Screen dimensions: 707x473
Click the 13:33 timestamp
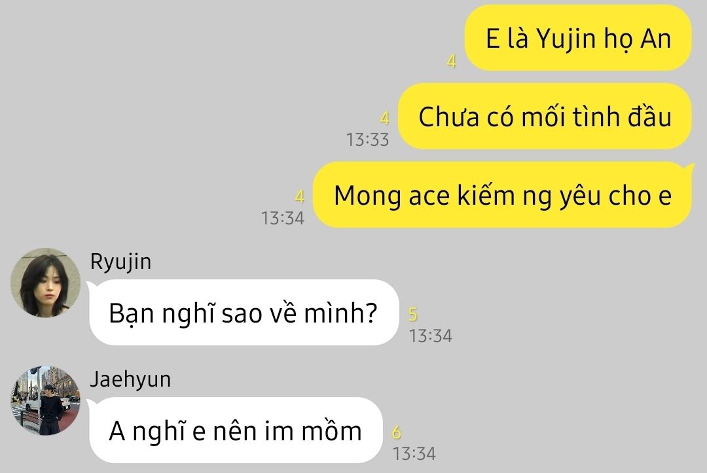tap(367, 139)
